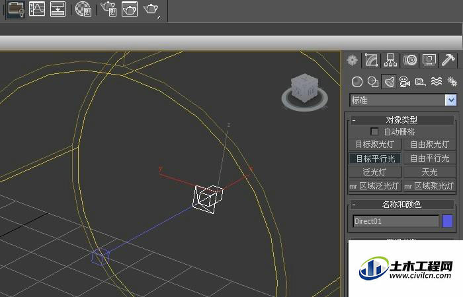Click the 目标聚光灯 button
Screen dimensions: 463x297
[x=375, y=145]
